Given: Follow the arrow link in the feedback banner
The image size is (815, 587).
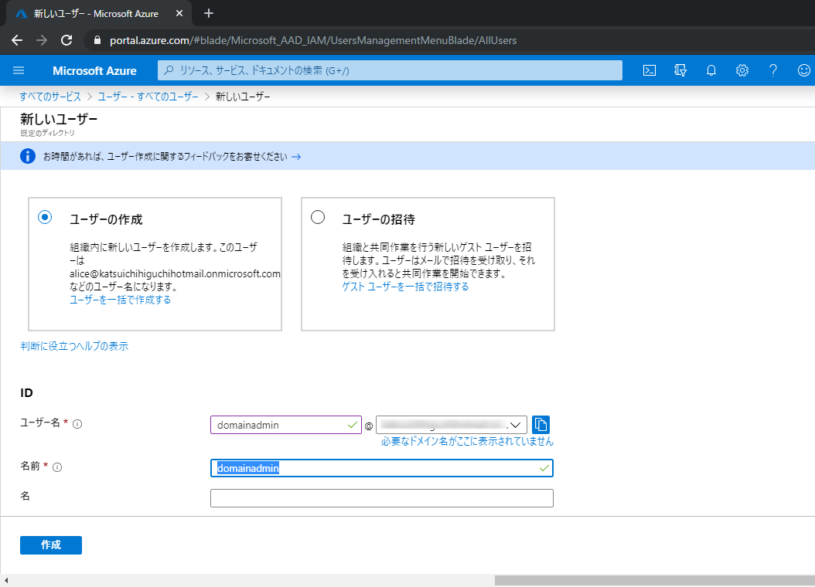Looking at the screenshot, I should [x=296, y=157].
